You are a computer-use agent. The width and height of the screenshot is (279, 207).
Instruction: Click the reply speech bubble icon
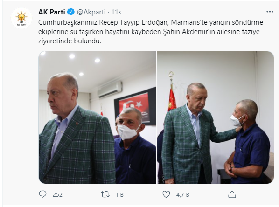42,194
